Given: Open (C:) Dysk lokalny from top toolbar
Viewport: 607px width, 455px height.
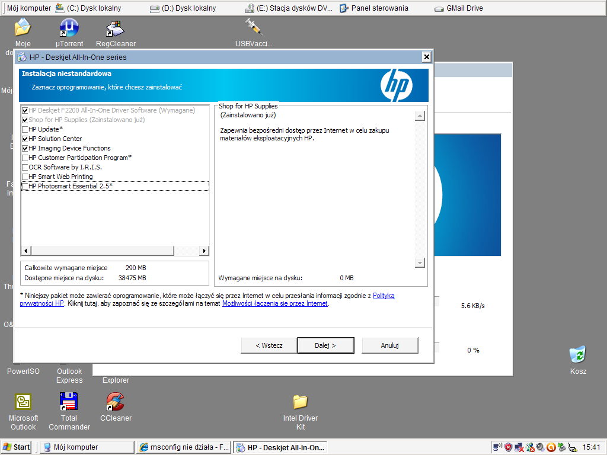Looking at the screenshot, I should (x=88, y=8).
